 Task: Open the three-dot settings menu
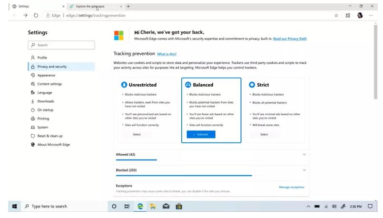[x=371, y=15]
